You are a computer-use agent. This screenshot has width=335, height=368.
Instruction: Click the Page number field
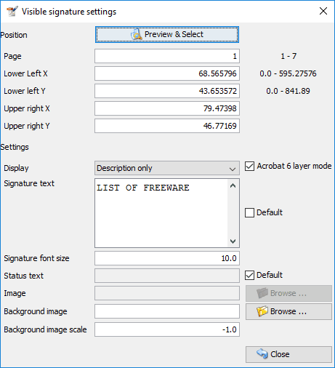167,56
